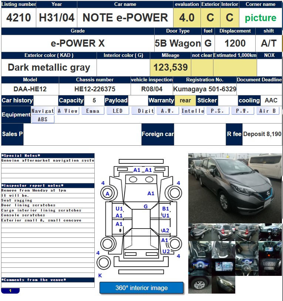Open the center console vents thumbnail
This screenshot has width=283, height=301.
point(270,250)
